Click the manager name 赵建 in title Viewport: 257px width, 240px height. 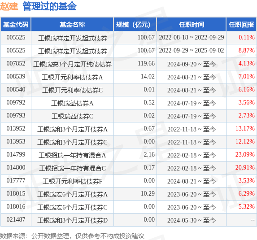pos(9,6)
